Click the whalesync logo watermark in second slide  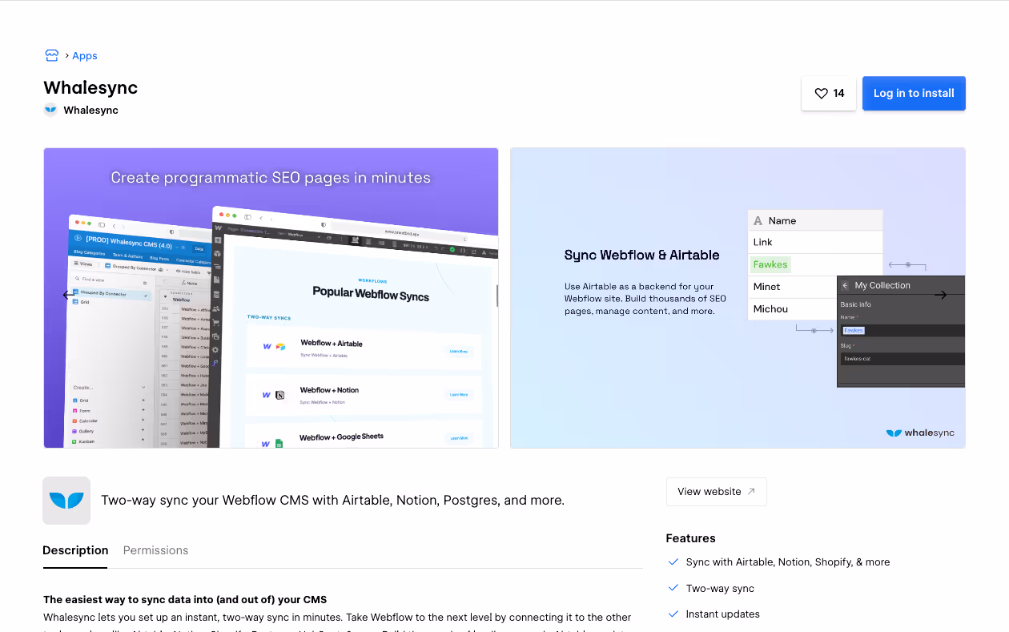click(x=920, y=433)
